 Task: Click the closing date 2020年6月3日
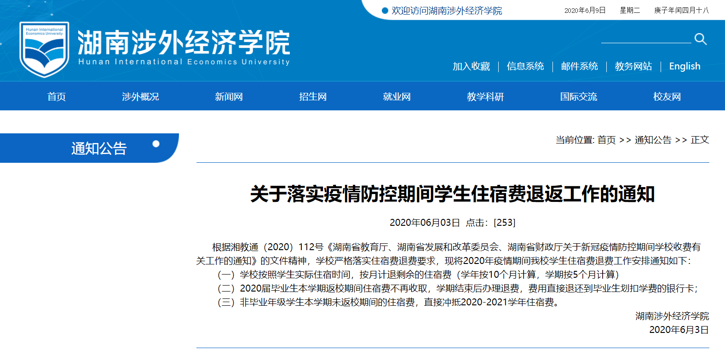(x=679, y=330)
